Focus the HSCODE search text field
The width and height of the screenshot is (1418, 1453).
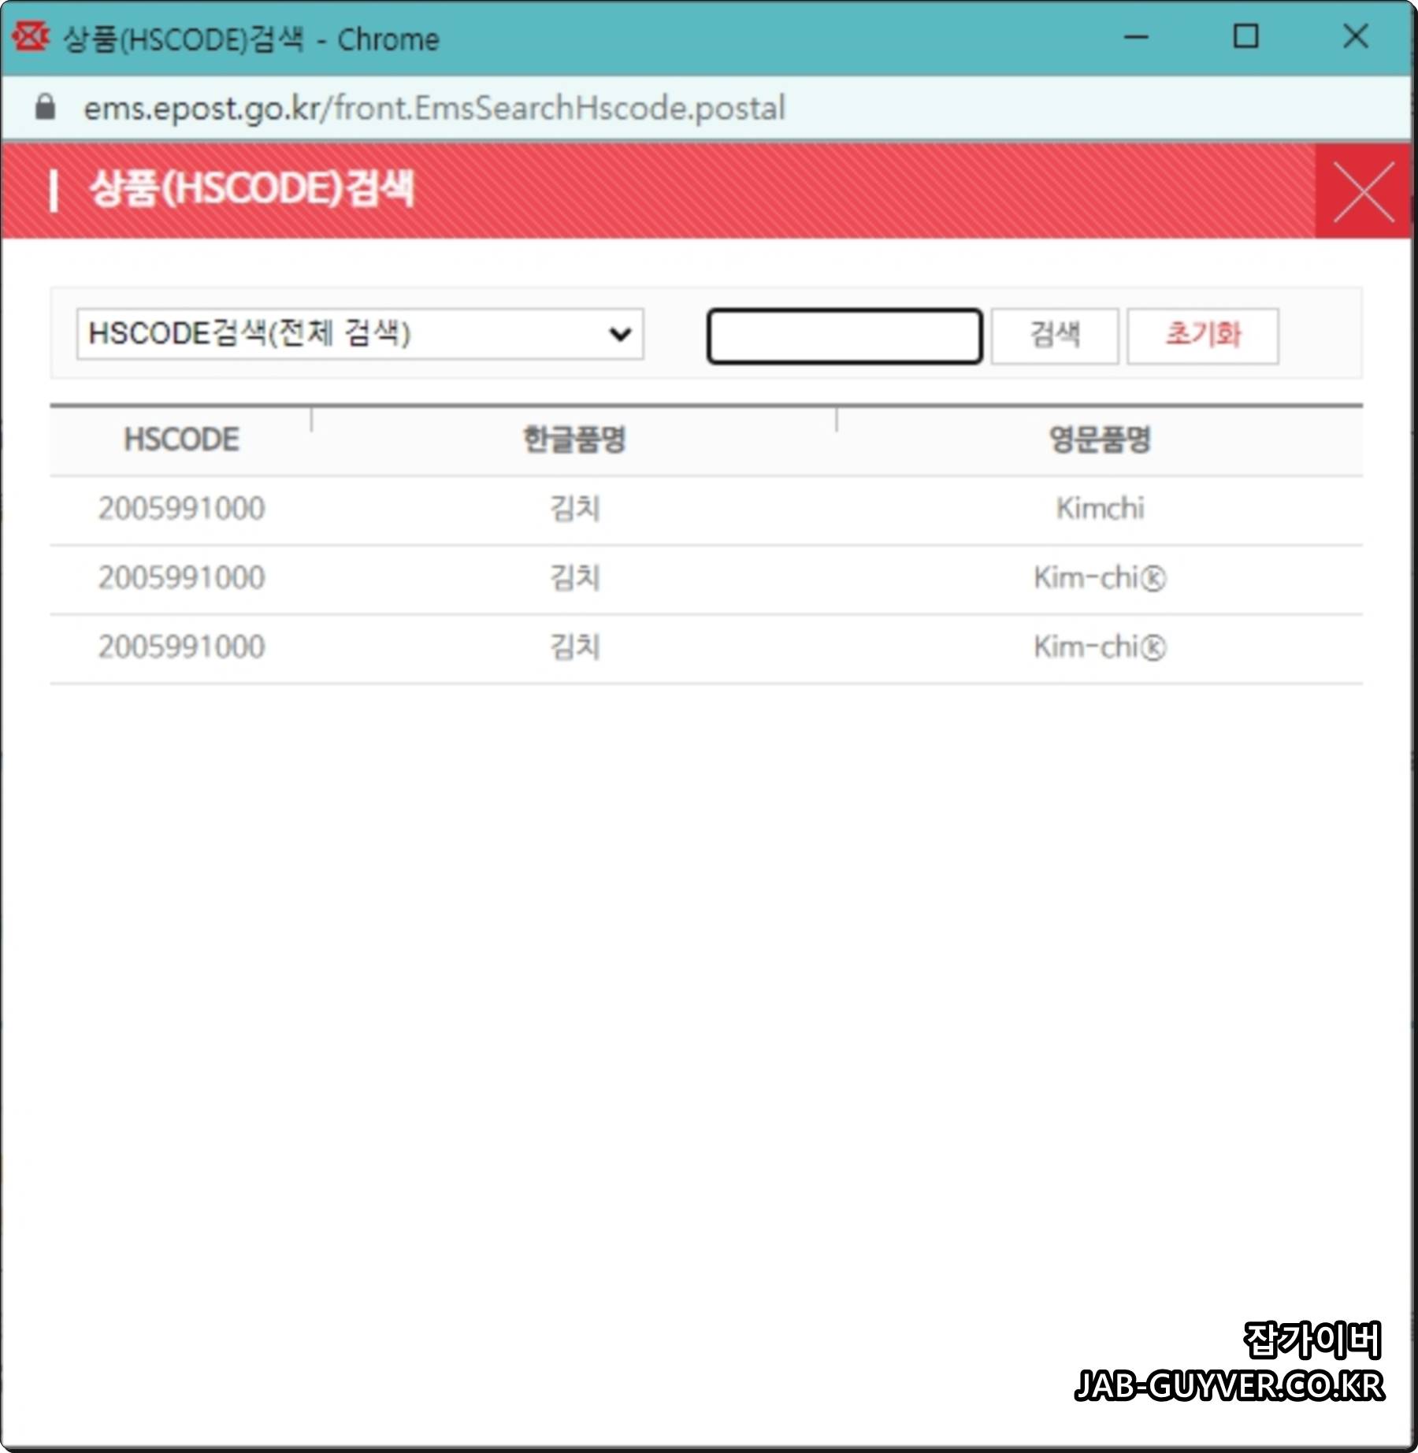pos(844,336)
